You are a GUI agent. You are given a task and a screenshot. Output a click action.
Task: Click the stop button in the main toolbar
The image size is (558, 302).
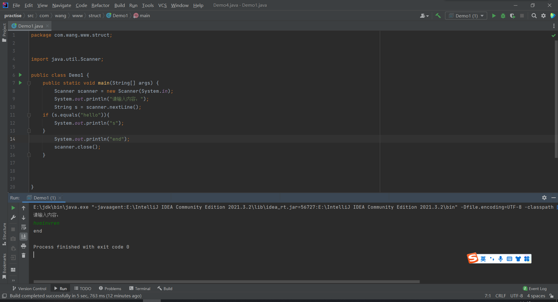[522, 16]
